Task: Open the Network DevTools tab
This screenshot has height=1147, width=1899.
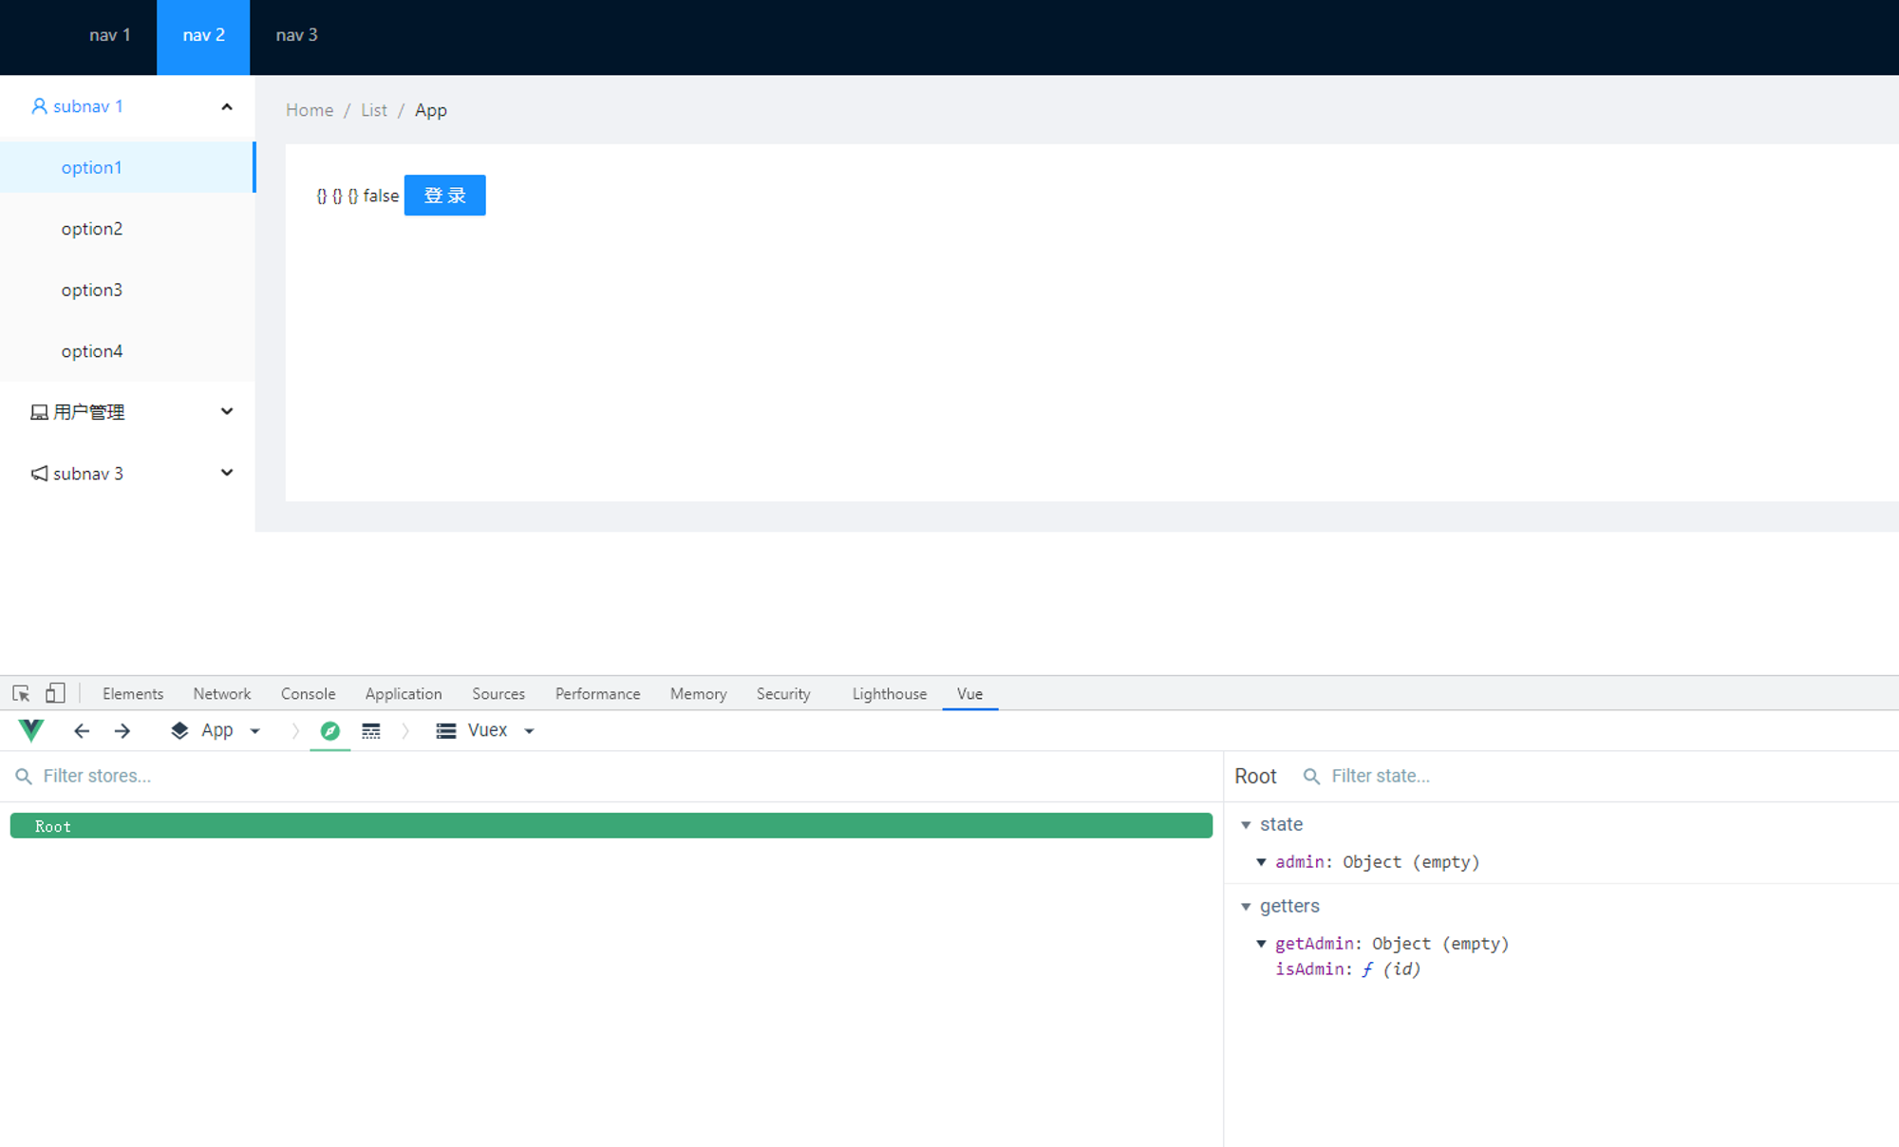Action: [222, 694]
